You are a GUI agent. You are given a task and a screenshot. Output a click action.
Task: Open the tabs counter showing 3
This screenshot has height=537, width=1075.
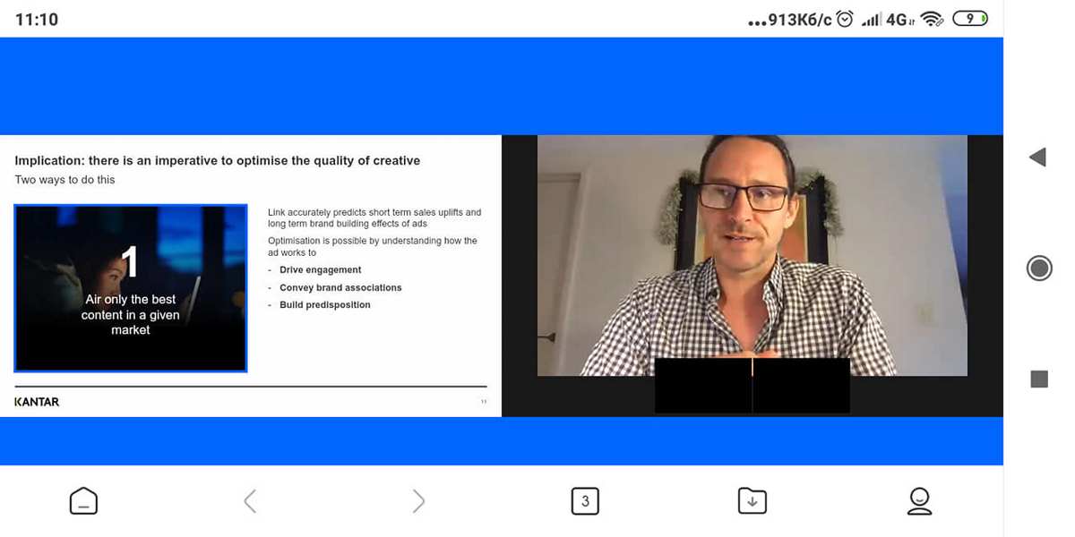tap(585, 500)
